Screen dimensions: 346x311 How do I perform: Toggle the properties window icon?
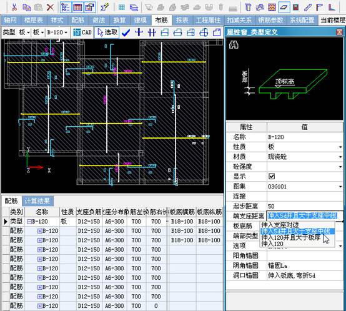point(89,7)
